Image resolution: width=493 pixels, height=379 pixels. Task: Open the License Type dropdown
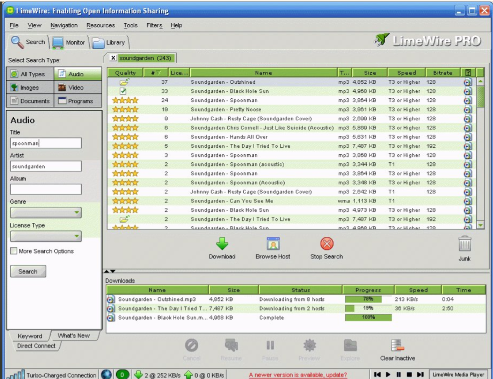(46, 236)
